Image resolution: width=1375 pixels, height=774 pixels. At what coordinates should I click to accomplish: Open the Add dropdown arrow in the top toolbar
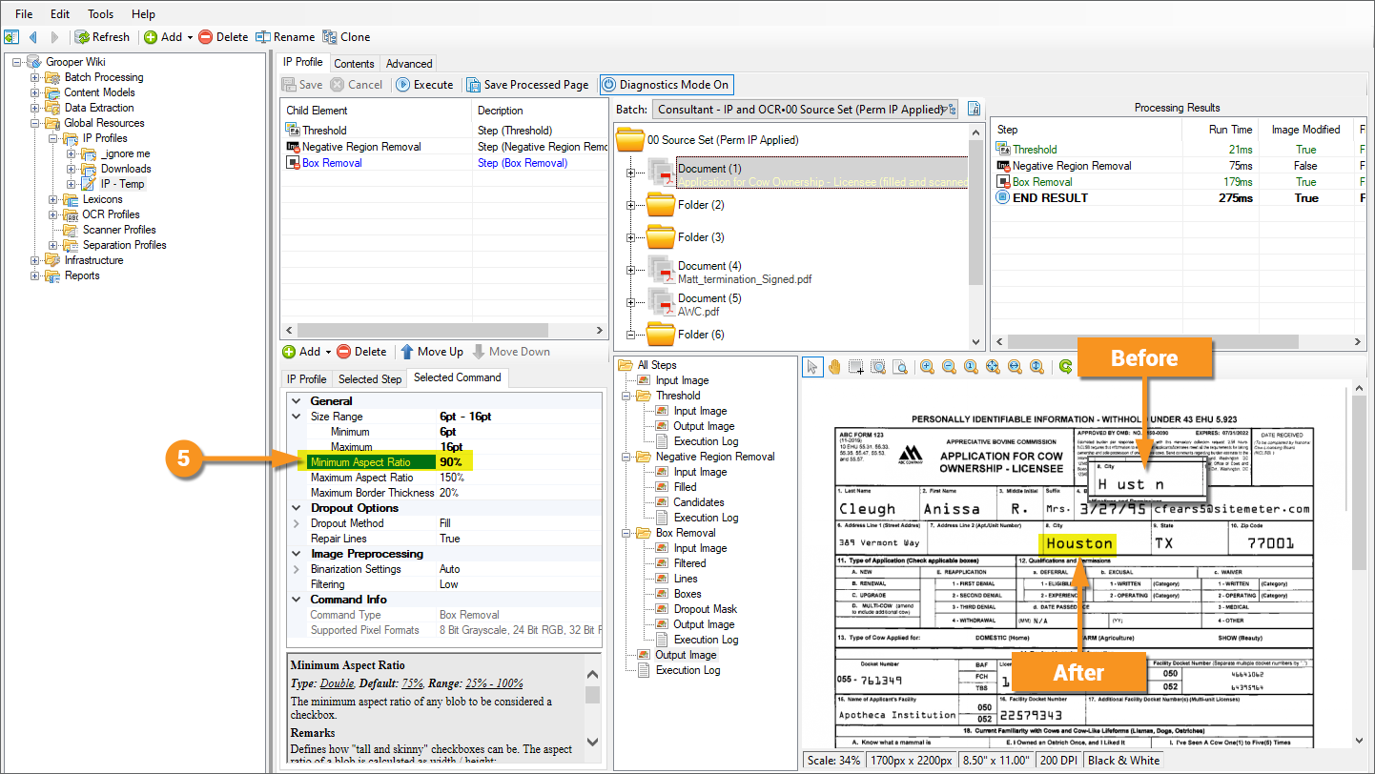tap(190, 37)
